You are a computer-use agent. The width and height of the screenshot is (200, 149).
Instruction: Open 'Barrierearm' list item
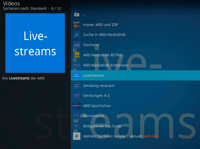135,116
